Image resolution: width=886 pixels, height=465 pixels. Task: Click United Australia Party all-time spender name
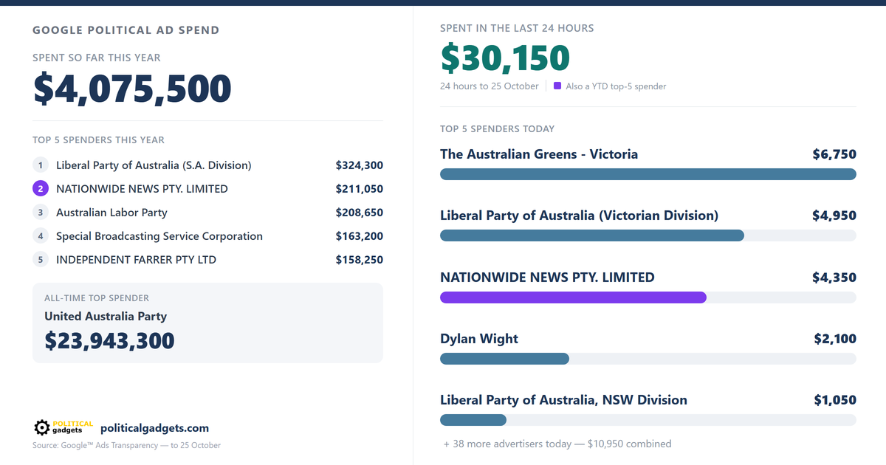(x=106, y=317)
